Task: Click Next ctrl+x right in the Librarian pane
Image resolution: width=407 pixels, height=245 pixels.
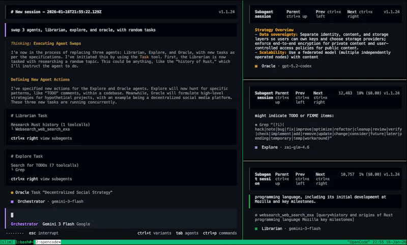Action: tap(323, 179)
